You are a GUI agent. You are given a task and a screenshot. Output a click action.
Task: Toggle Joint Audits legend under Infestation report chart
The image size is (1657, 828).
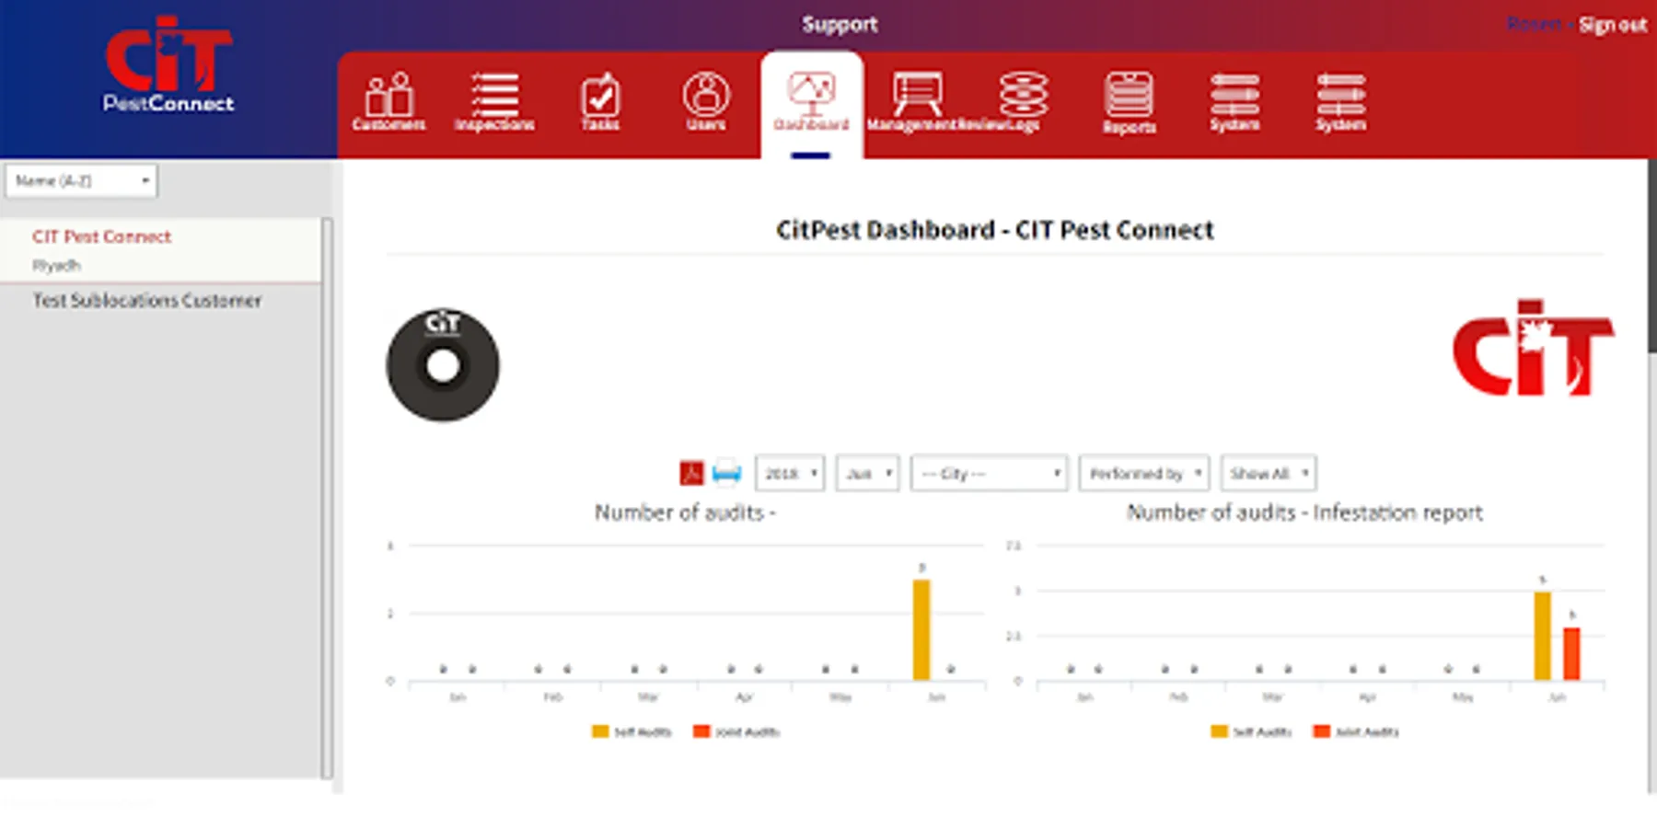[1356, 731]
